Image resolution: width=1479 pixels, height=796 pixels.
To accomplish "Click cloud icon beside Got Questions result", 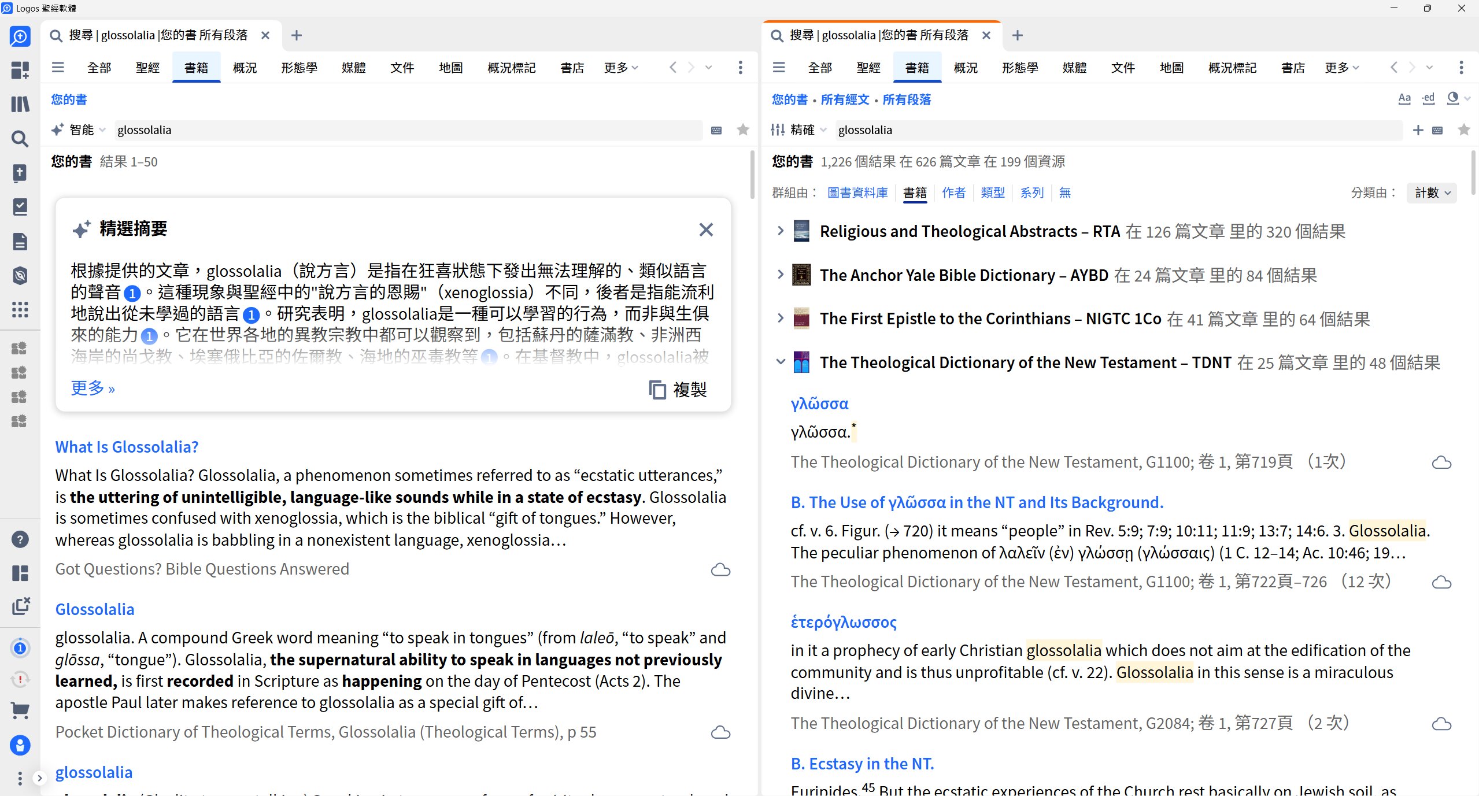I will [x=720, y=570].
